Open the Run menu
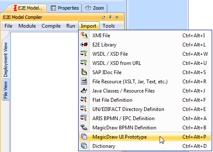This screenshot has height=152, width=213. [x=71, y=26]
